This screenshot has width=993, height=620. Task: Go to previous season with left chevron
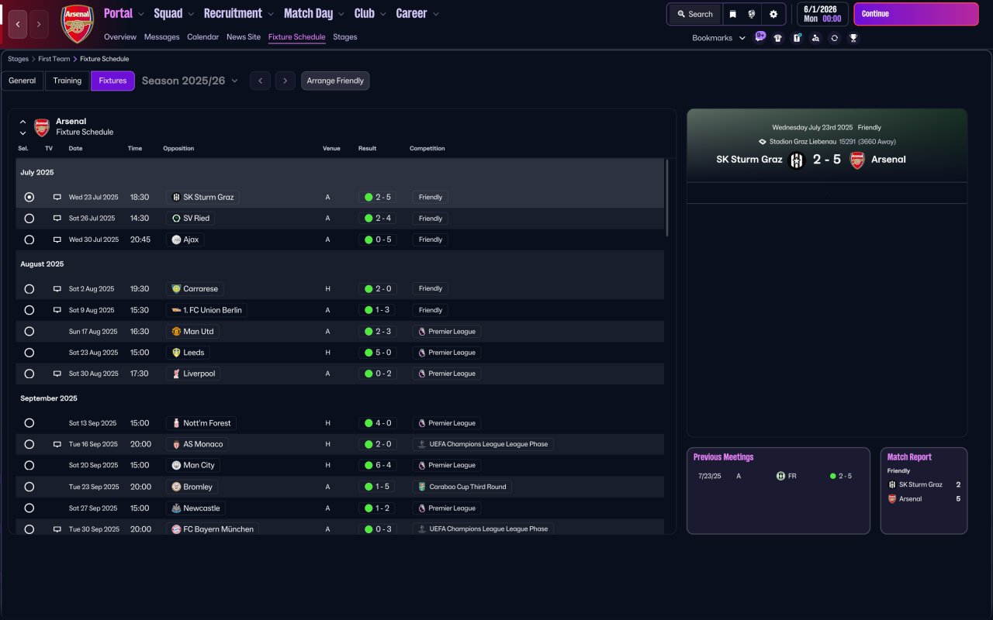(260, 81)
